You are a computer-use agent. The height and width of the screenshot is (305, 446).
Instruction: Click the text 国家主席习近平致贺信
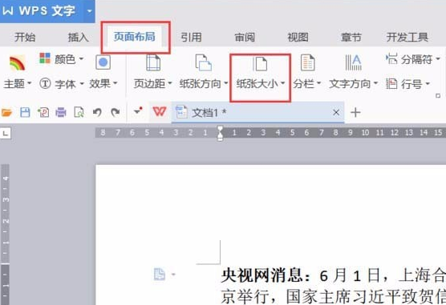point(366,296)
